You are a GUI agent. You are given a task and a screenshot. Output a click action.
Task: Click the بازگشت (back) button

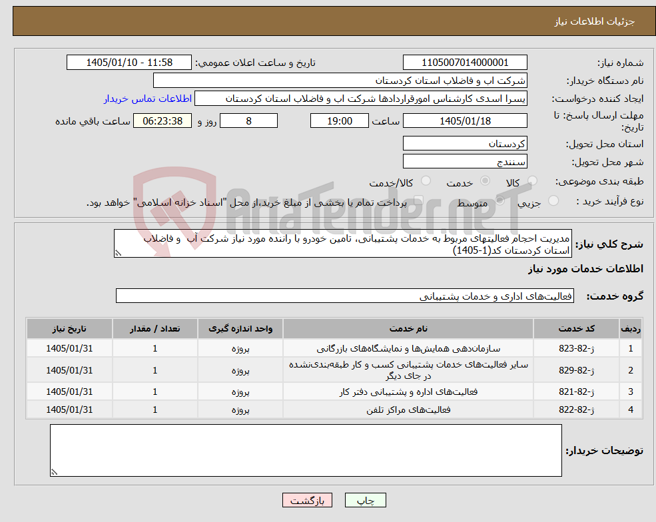(x=307, y=500)
